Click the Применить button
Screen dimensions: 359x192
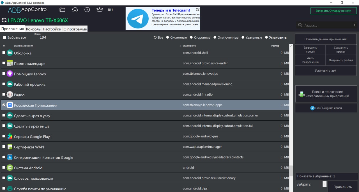coord(343,187)
